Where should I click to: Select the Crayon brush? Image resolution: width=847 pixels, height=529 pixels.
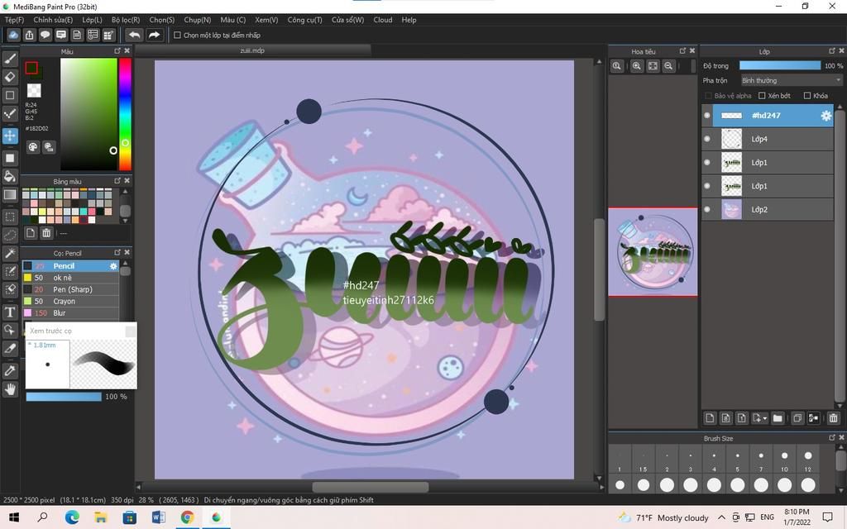pos(71,301)
